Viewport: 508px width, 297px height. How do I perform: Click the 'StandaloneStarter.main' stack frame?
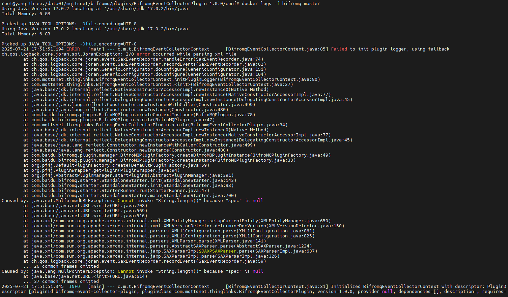pyautogui.click(x=130, y=196)
